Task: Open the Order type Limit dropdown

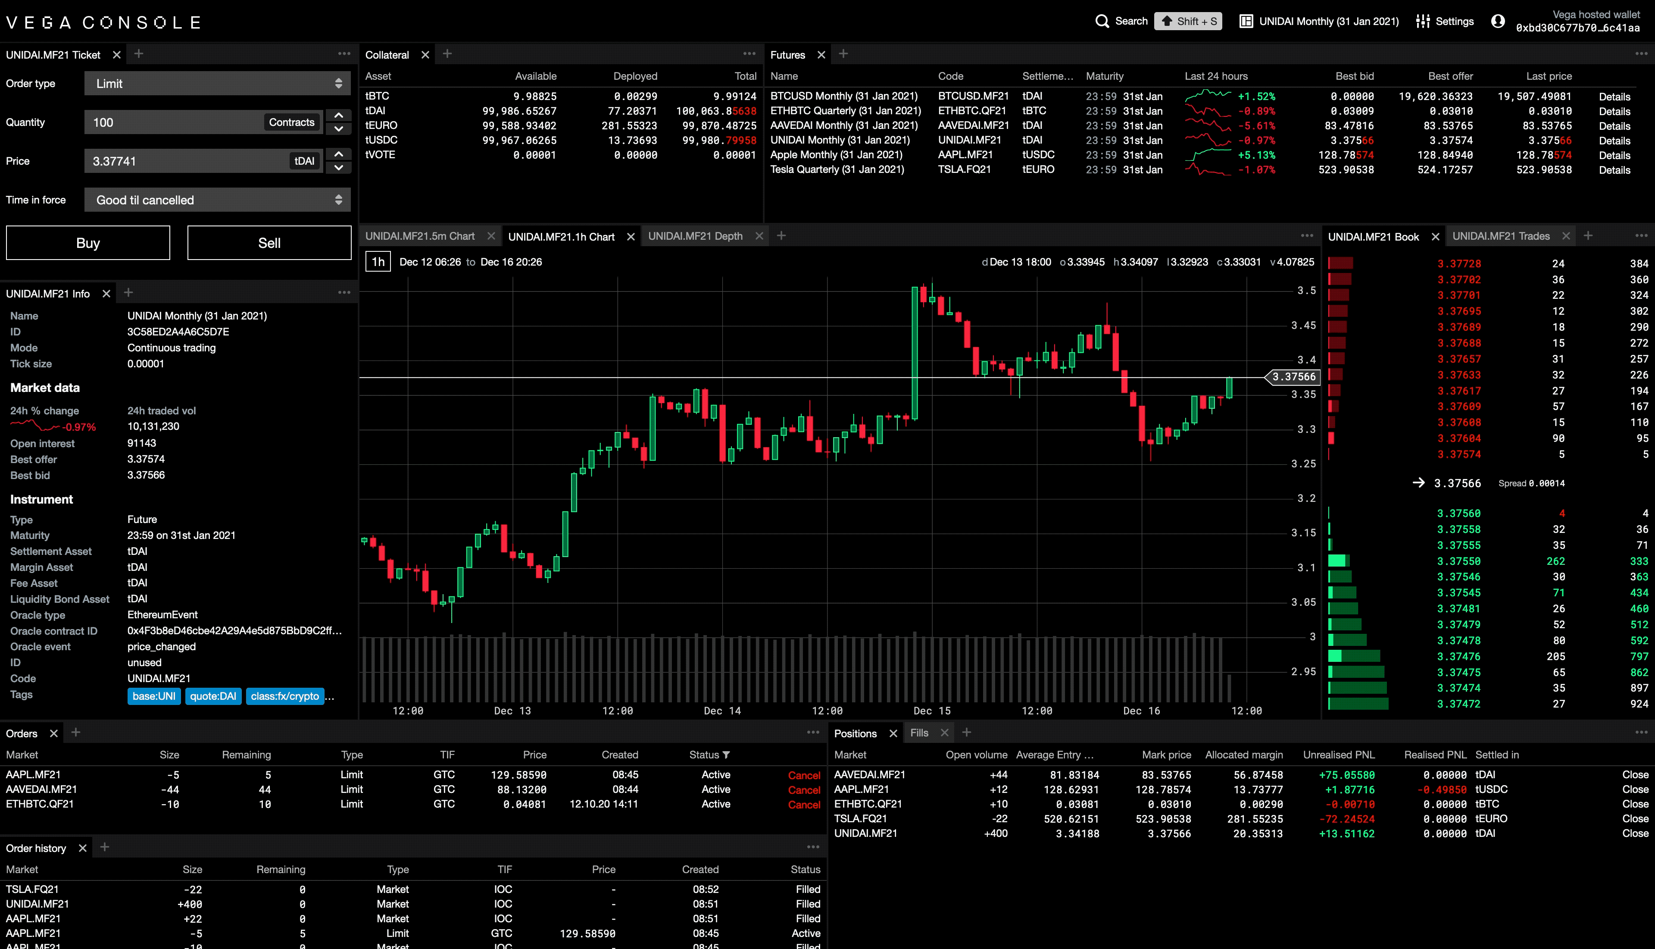Action: [218, 83]
